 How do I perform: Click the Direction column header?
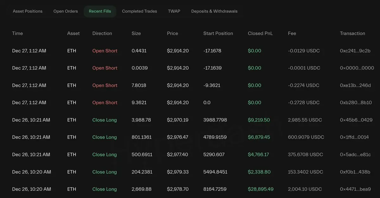coord(102,33)
